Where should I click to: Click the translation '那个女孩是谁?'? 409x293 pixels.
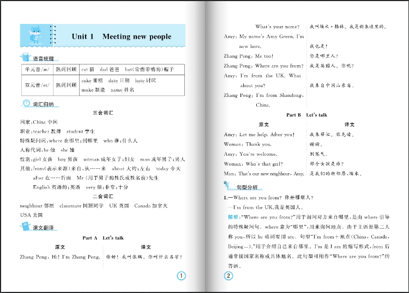point(327,164)
